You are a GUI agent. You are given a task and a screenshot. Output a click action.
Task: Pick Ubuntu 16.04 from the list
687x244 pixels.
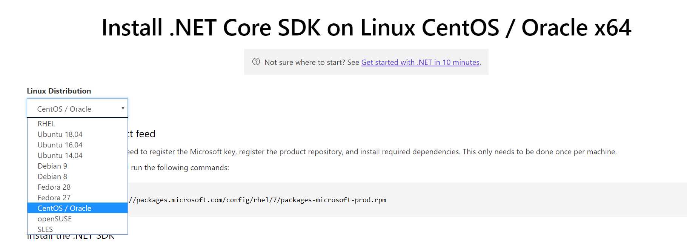(x=60, y=145)
